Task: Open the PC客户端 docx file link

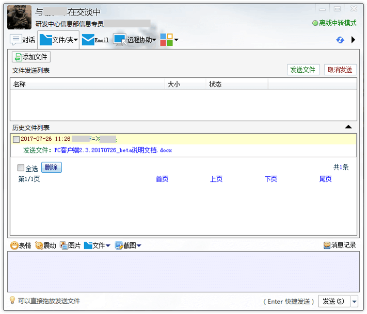Action: (x=113, y=151)
